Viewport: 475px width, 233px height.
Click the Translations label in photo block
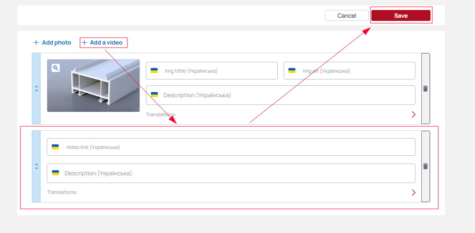click(161, 114)
